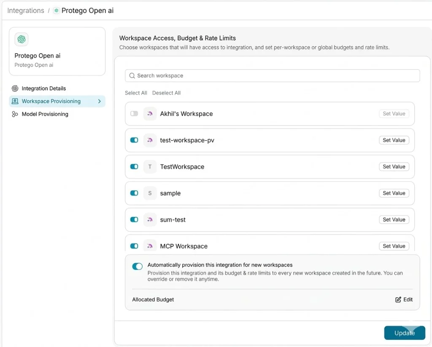
Task: Click Akhil's Workspace name text
Action: [186, 114]
